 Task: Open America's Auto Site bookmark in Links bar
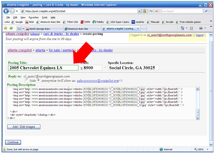pyautogui.click(x=49, y=22)
